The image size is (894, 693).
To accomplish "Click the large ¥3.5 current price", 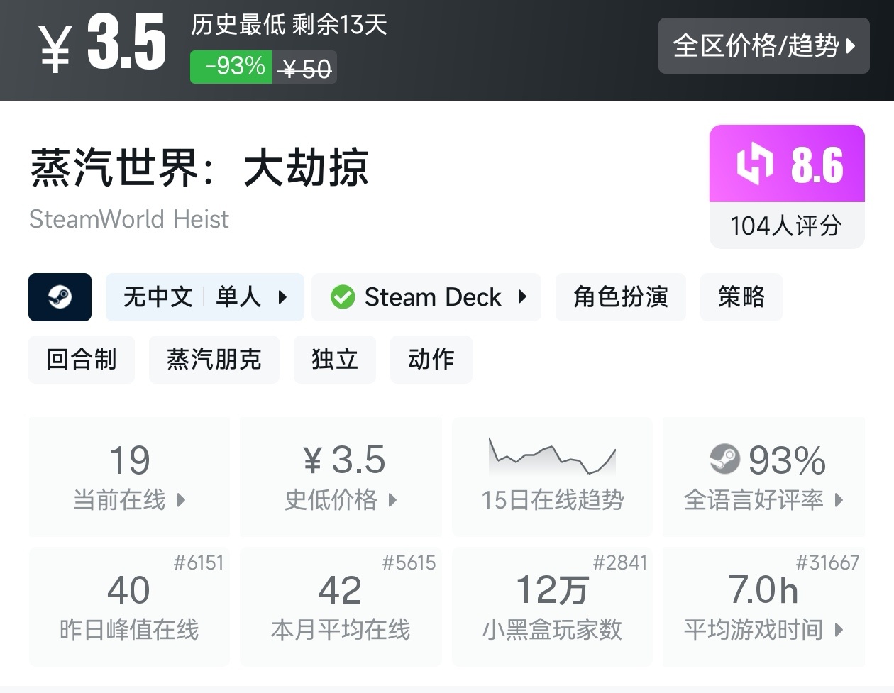I will point(102,44).
